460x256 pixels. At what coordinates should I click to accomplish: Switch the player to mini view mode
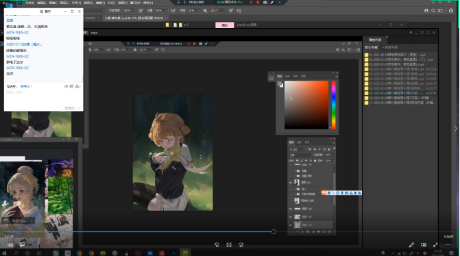424,245
